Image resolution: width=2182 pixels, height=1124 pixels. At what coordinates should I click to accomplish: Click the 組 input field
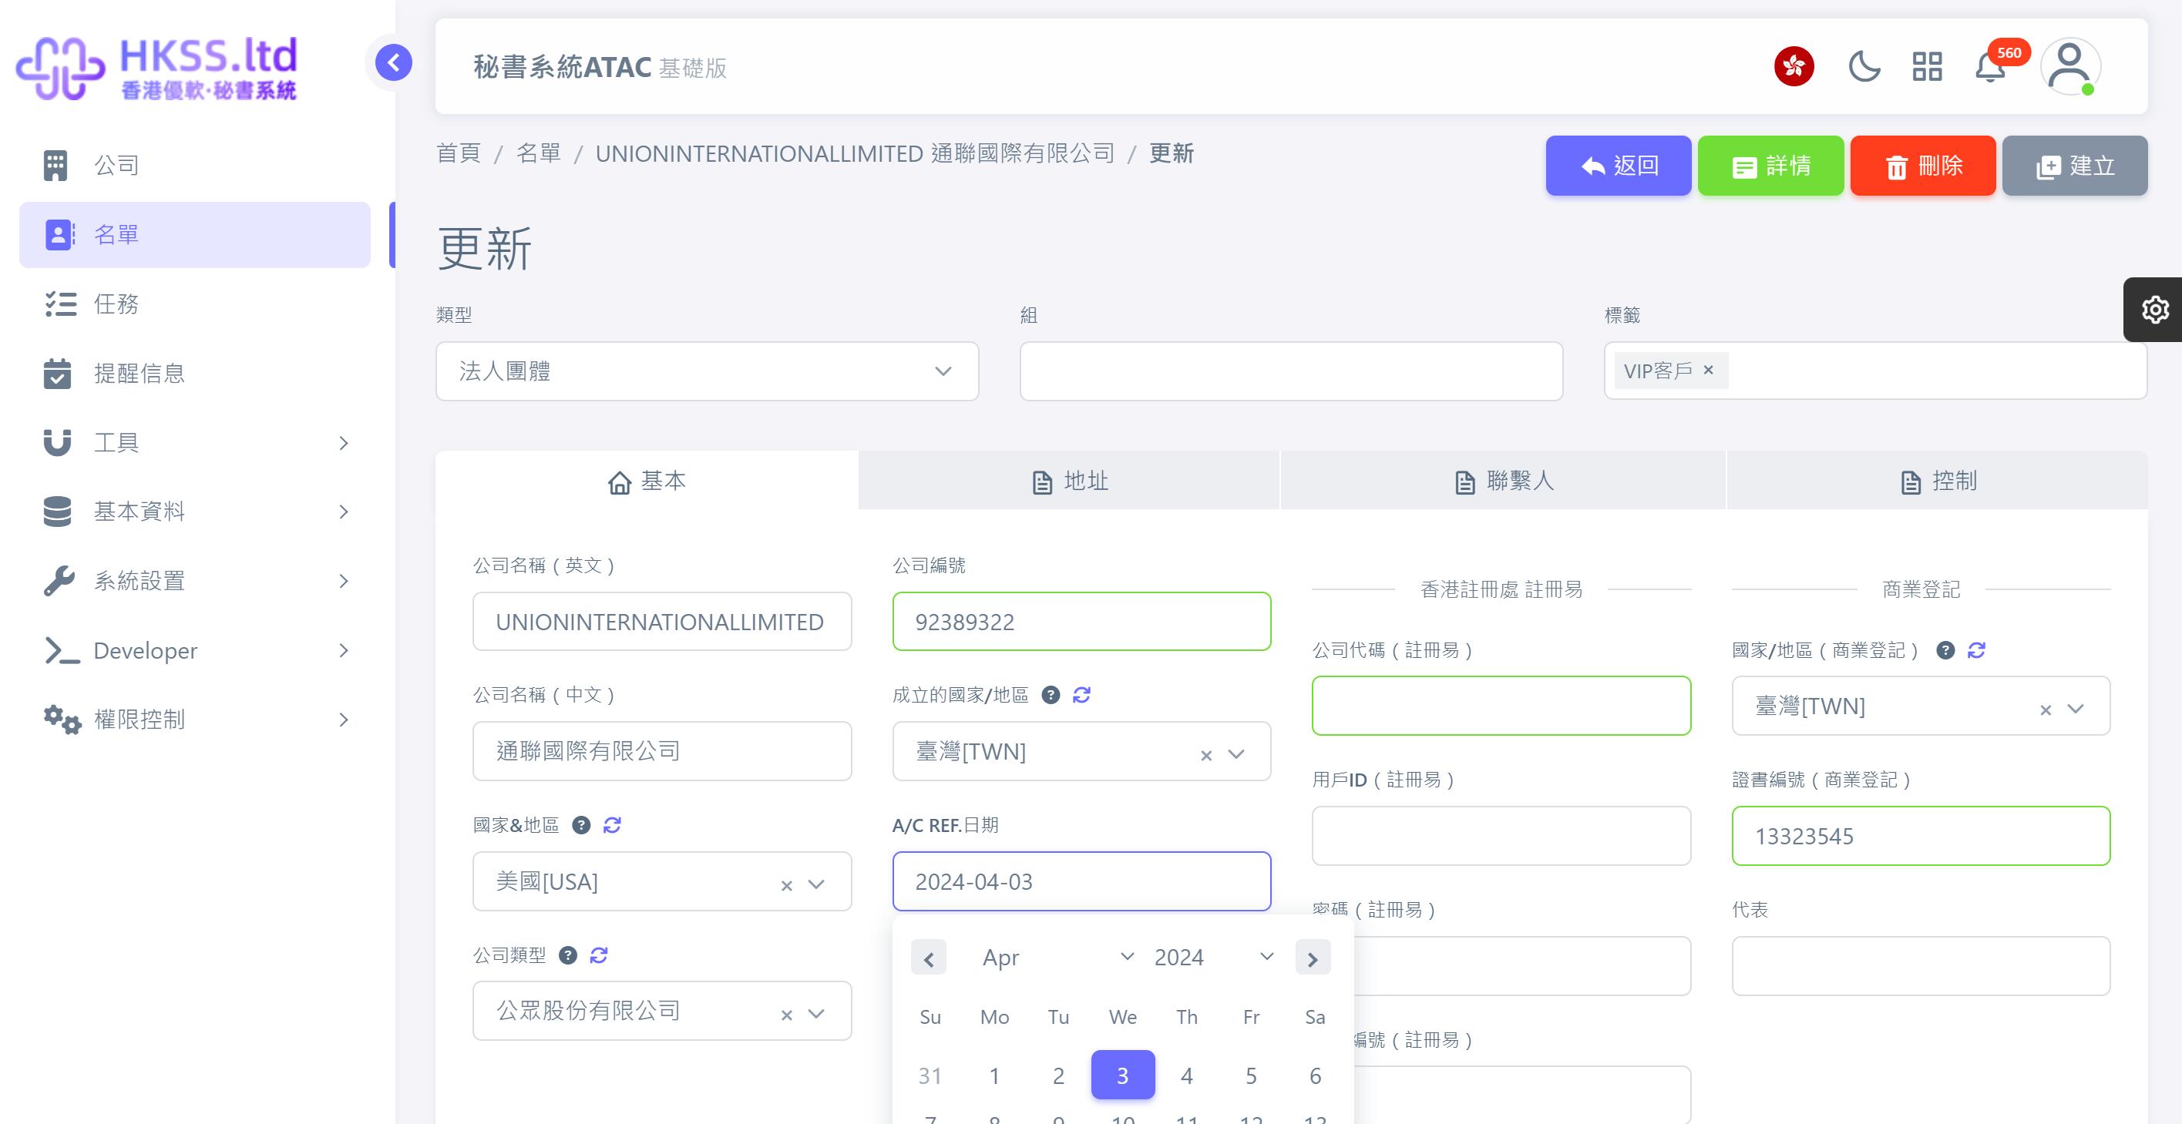pyautogui.click(x=1291, y=371)
